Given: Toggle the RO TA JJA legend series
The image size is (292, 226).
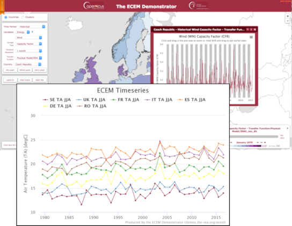Looking at the screenshot, I should pyautogui.click(x=92, y=106).
